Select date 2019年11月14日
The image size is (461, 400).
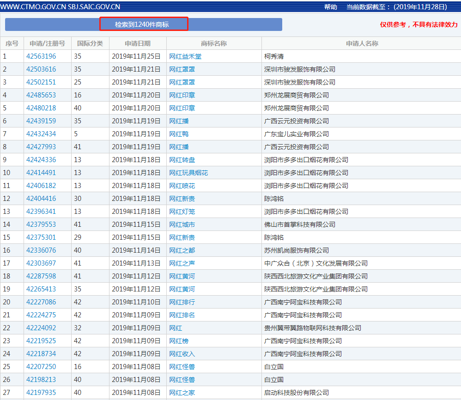tap(136, 250)
